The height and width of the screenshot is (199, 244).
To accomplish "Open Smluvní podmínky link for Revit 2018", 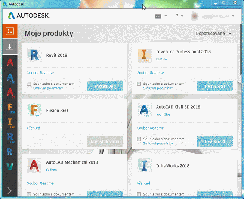I will pyautogui.click(x=48, y=88).
